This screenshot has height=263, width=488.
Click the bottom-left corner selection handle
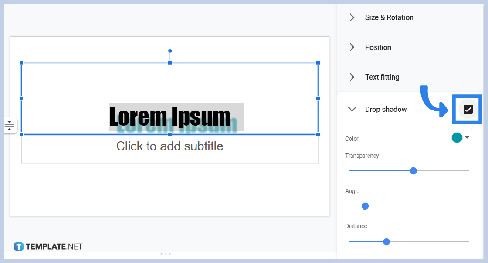(x=20, y=134)
